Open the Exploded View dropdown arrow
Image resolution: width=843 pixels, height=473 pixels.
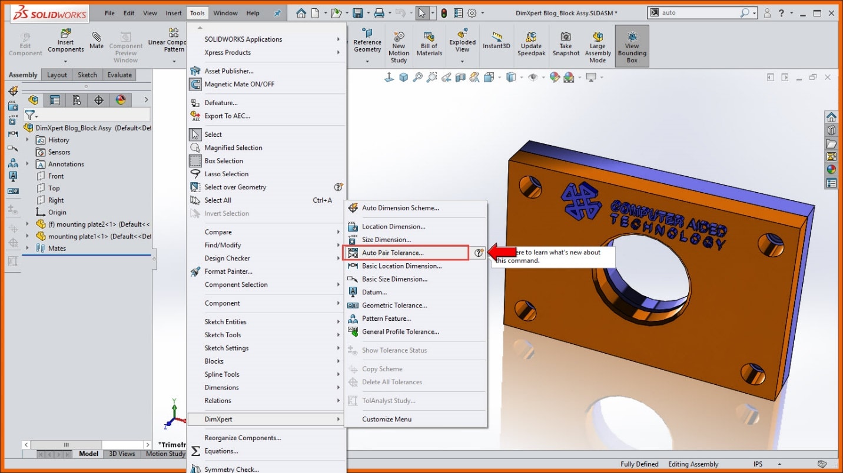tap(463, 61)
